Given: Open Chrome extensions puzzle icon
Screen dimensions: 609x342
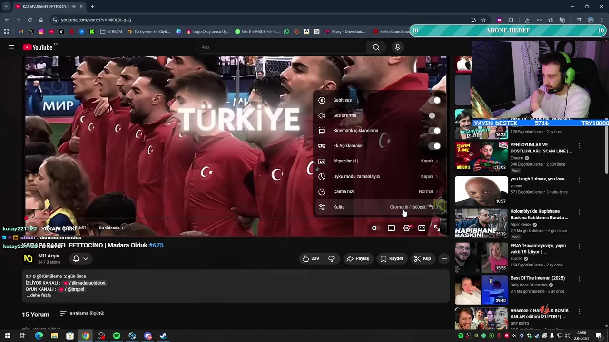Looking at the screenshot, I should pos(511,20).
